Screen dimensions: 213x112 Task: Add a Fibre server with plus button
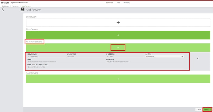click(118, 35)
